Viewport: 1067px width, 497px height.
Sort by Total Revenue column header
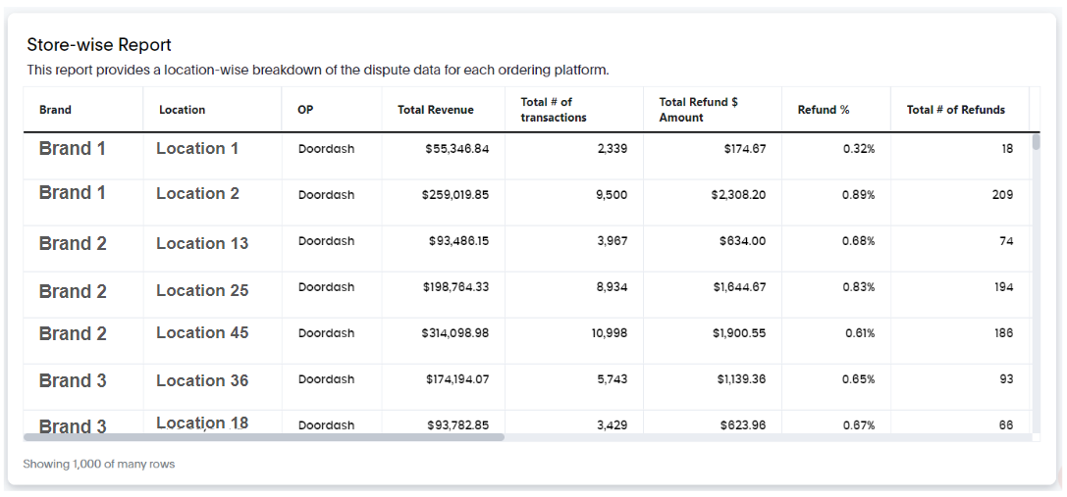pyautogui.click(x=436, y=110)
